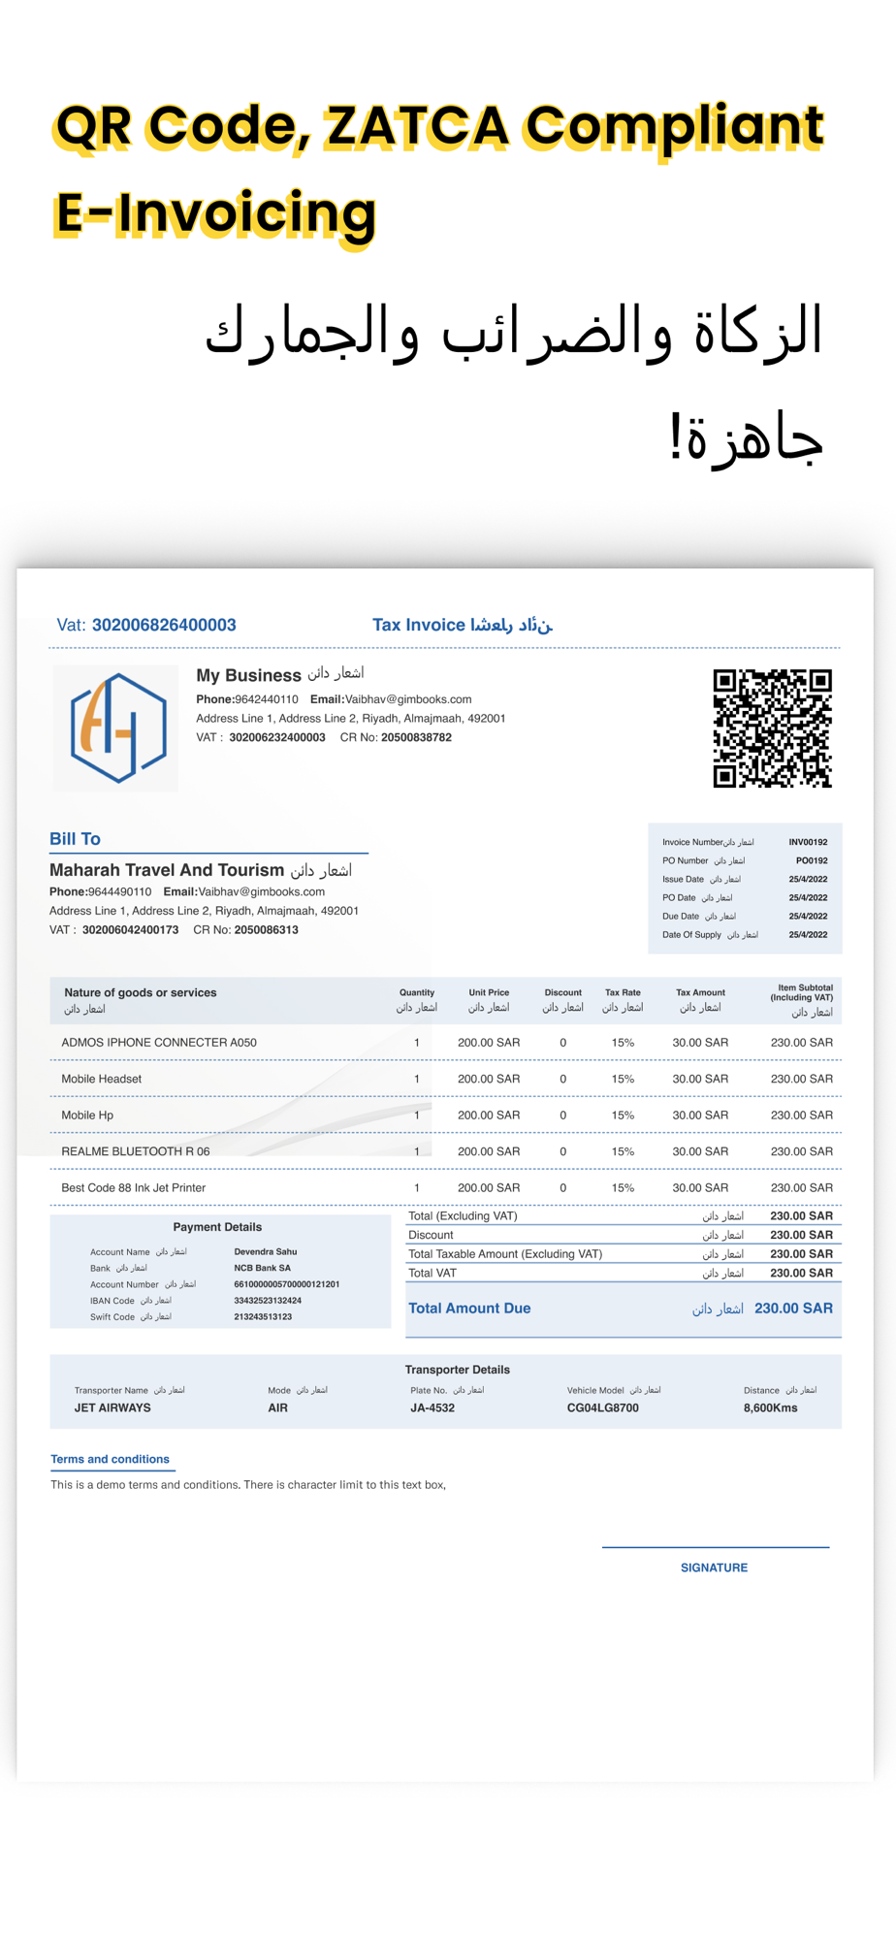The height and width of the screenshot is (1940, 896).
Task: Click plate number JA-4532
Action: [432, 1407]
